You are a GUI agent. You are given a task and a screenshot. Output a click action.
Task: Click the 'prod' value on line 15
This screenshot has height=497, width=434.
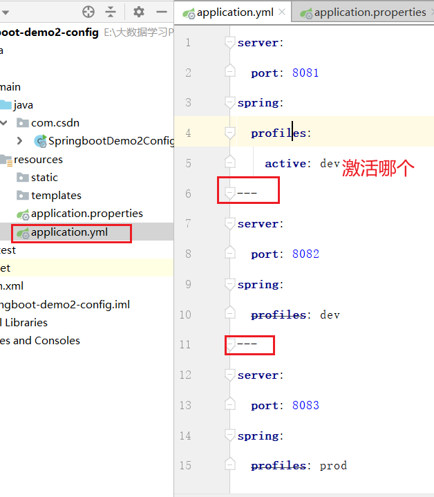[333, 466]
